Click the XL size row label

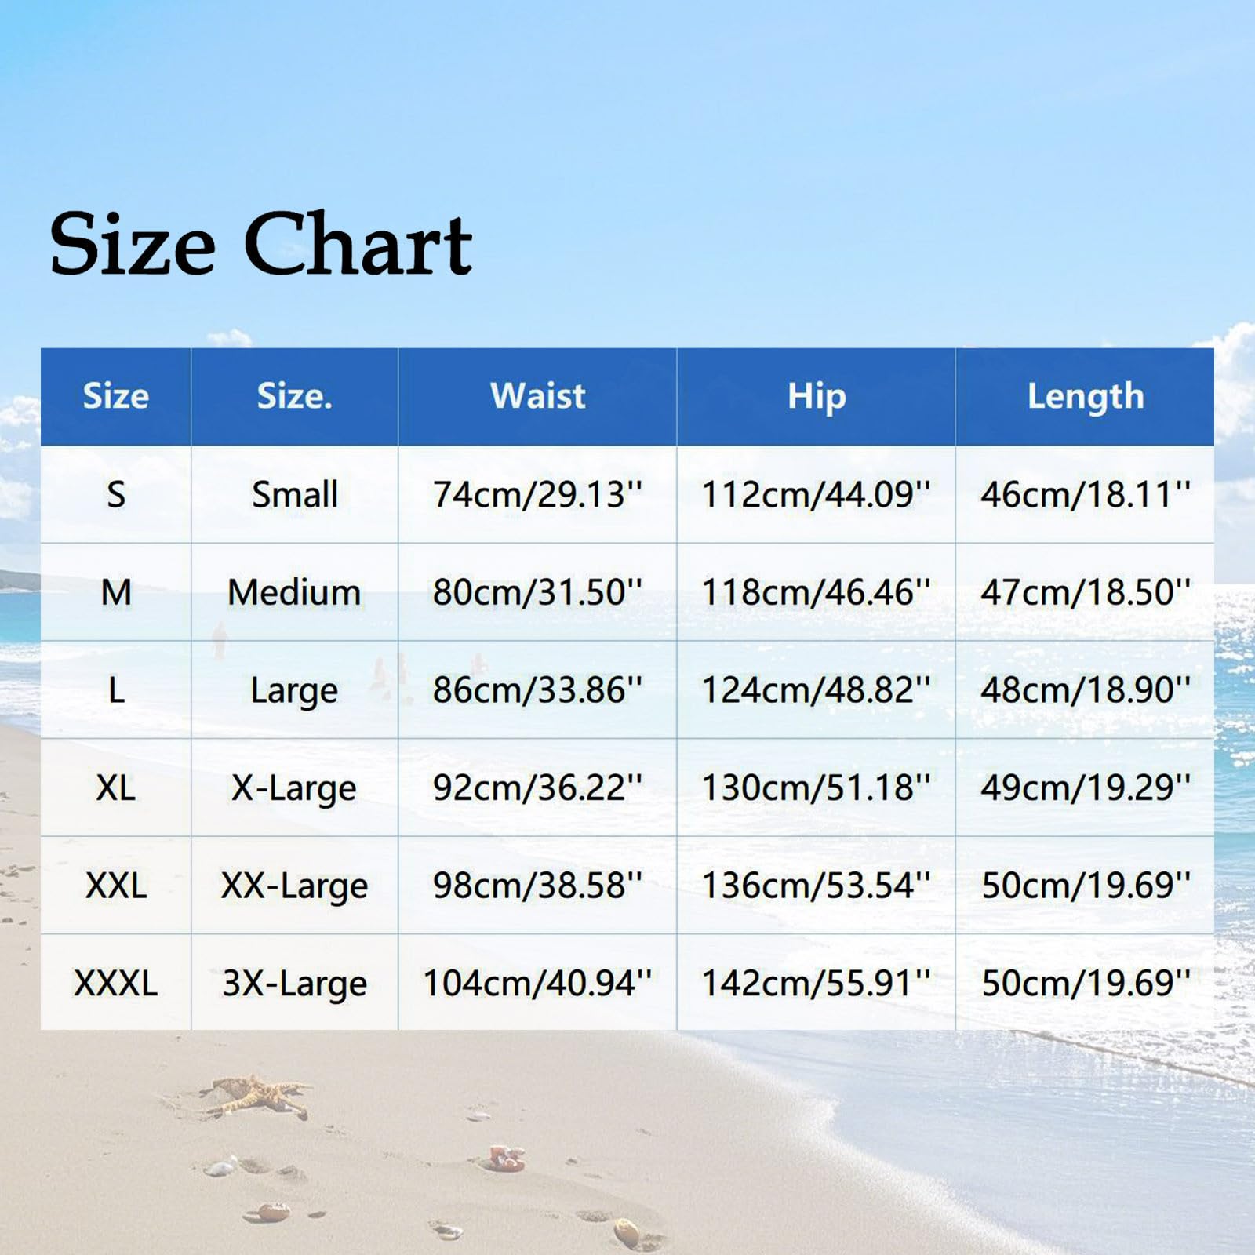click(116, 788)
